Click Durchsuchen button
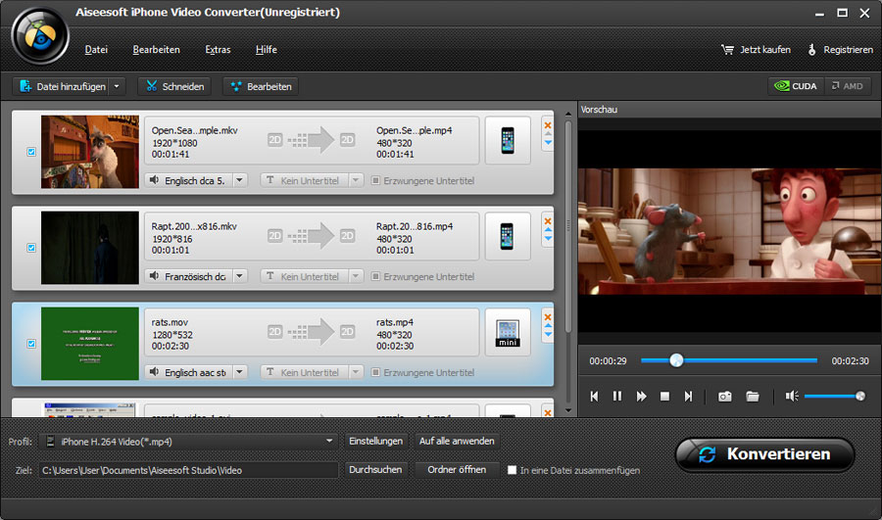 click(375, 469)
